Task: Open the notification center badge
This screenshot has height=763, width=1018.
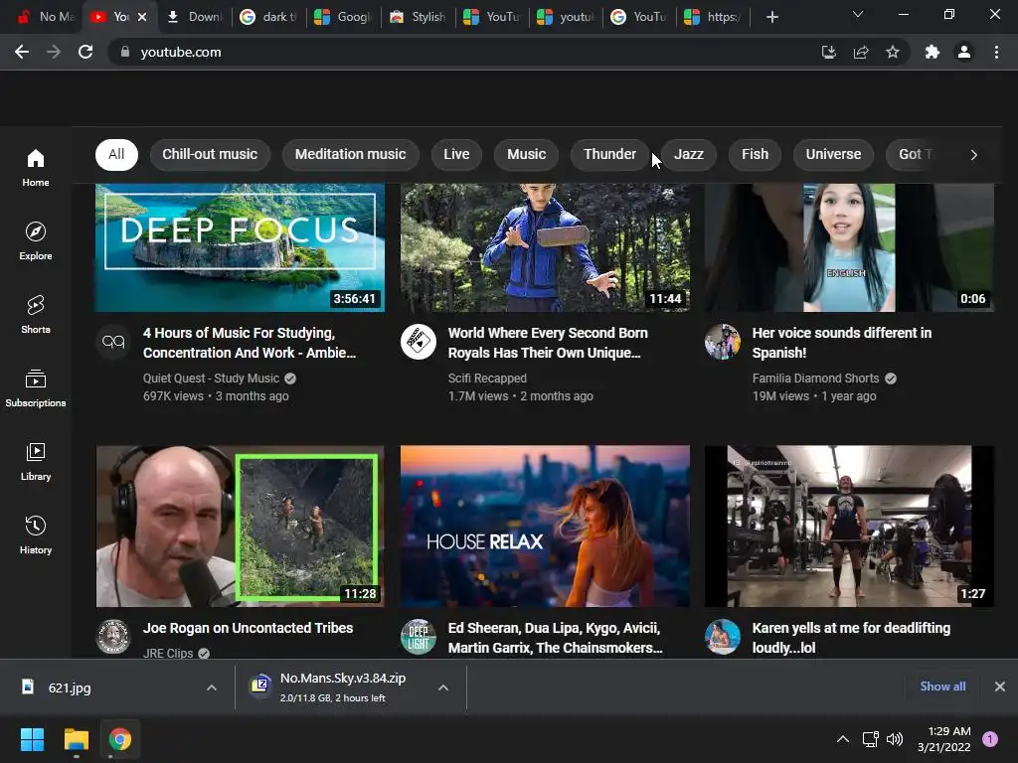Action: pyautogui.click(x=990, y=739)
